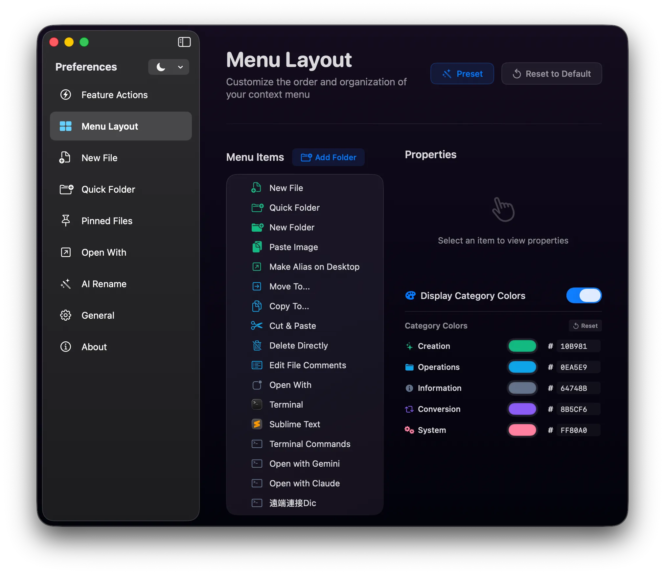Reset the category colors
This screenshot has width=665, height=575.
coord(585,326)
